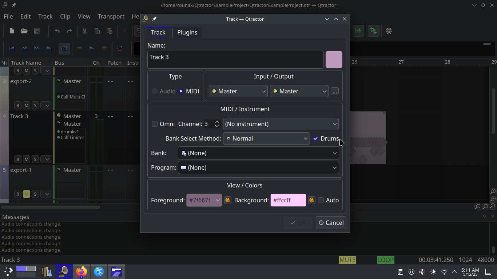Click zoom in magnifier below timeline
The width and height of the screenshot is (497, 279).
point(485,207)
